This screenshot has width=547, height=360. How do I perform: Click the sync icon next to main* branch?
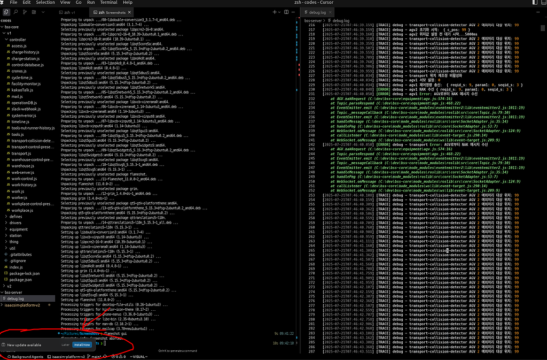click(x=105, y=356)
